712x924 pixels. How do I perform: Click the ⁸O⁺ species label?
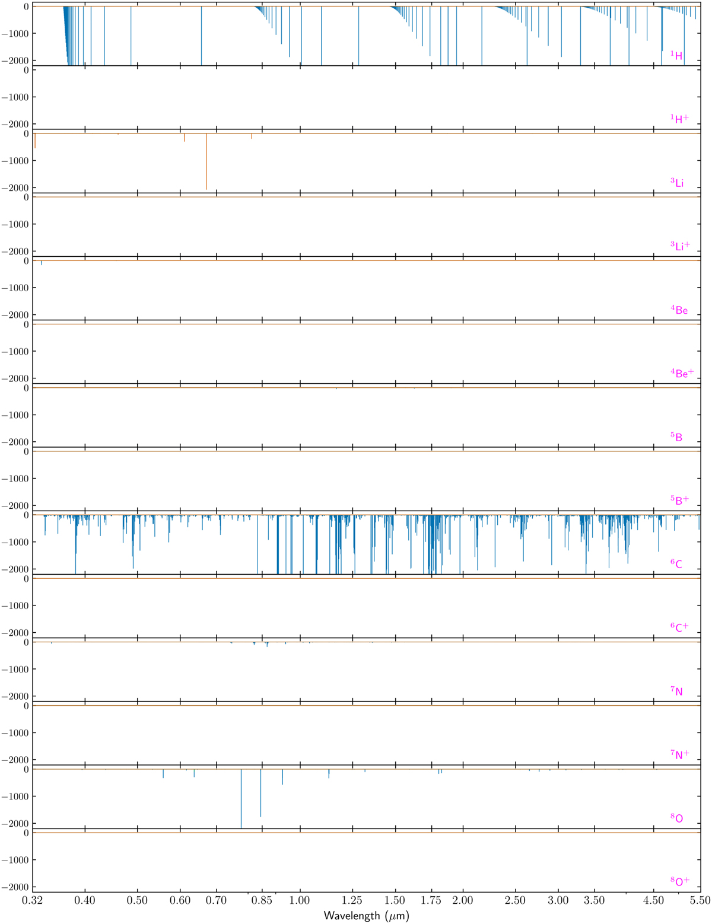coord(679,881)
